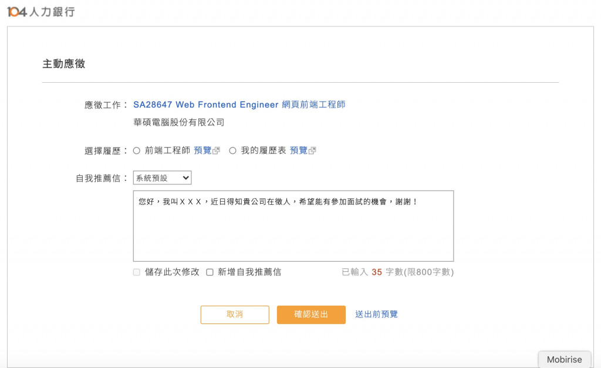Select the 前端工程師 resume radio button
This screenshot has height=368, width=601.
click(137, 151)
